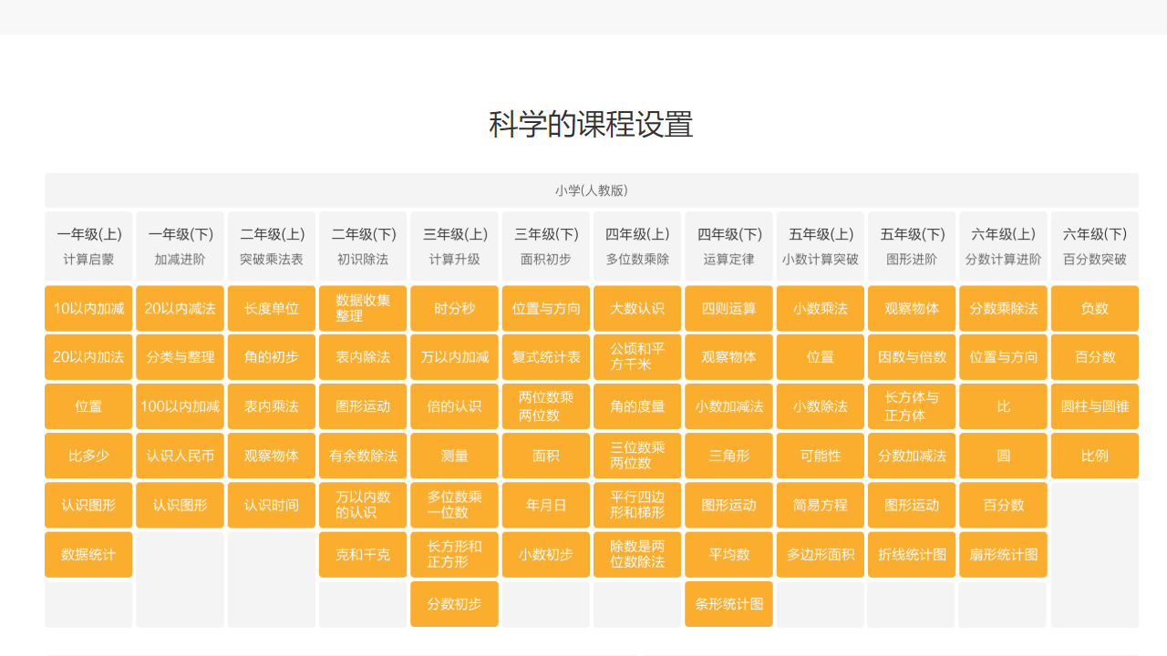This screenshot has width=1167, height=656.
Task: Open the 10以内加减 lesson
Action: (x=88, y=308)
